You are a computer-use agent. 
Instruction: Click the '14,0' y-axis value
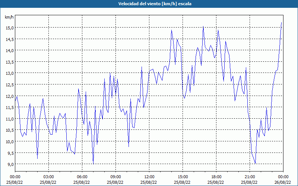coord(10,51)
